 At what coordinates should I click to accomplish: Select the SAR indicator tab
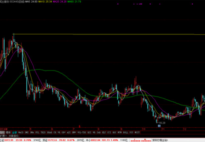point(99,132)
